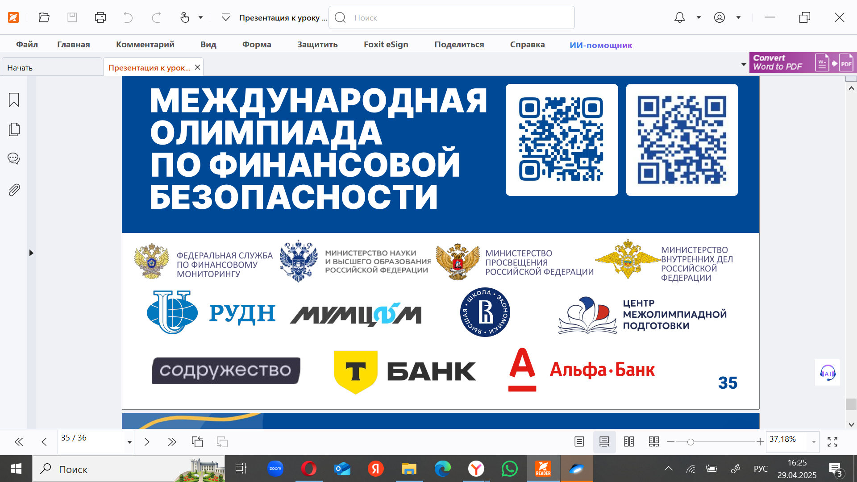The height and width of the screenshot is (482, 857).
Task: Click the Foxit search field
Action: click(x=452, y=17)
